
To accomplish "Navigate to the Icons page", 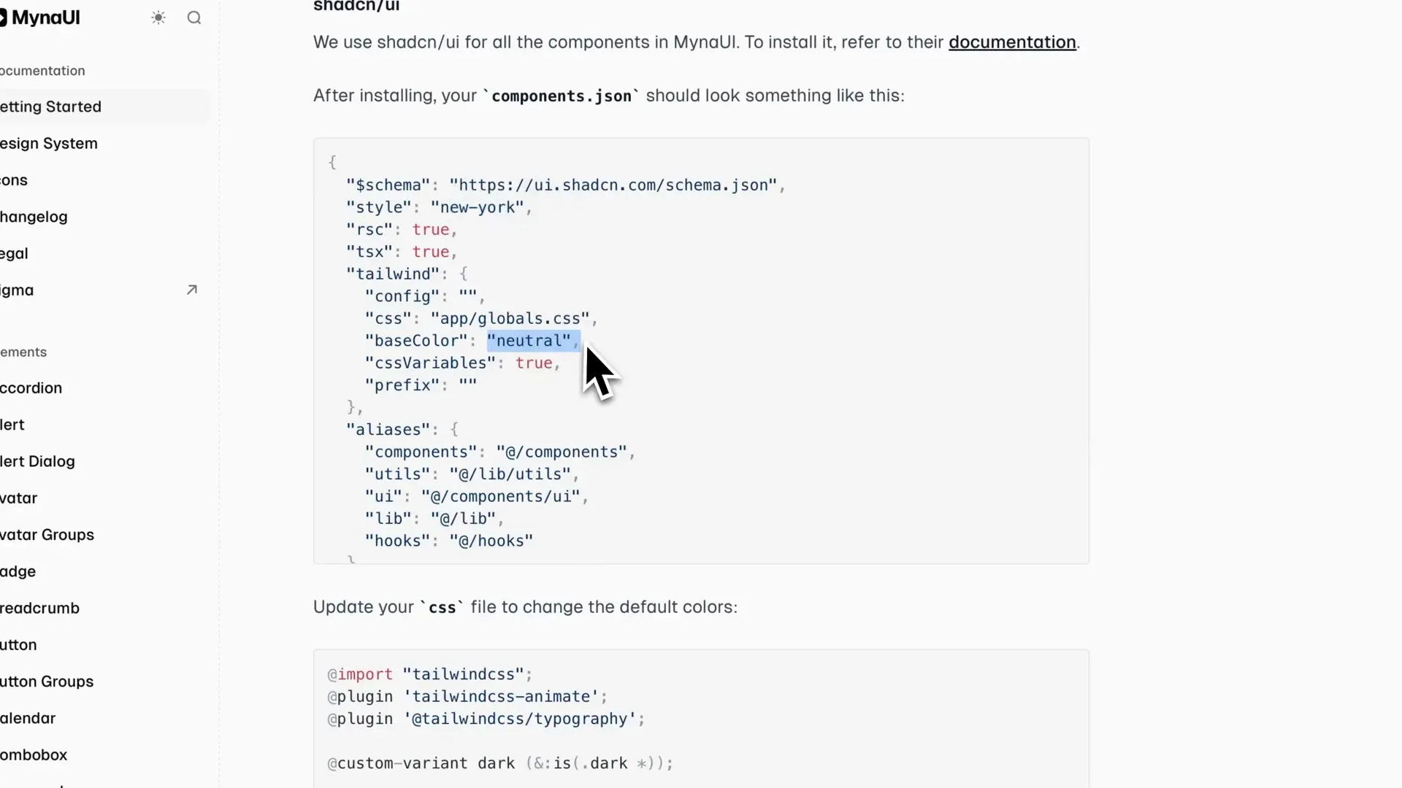I will click(14, 180).
